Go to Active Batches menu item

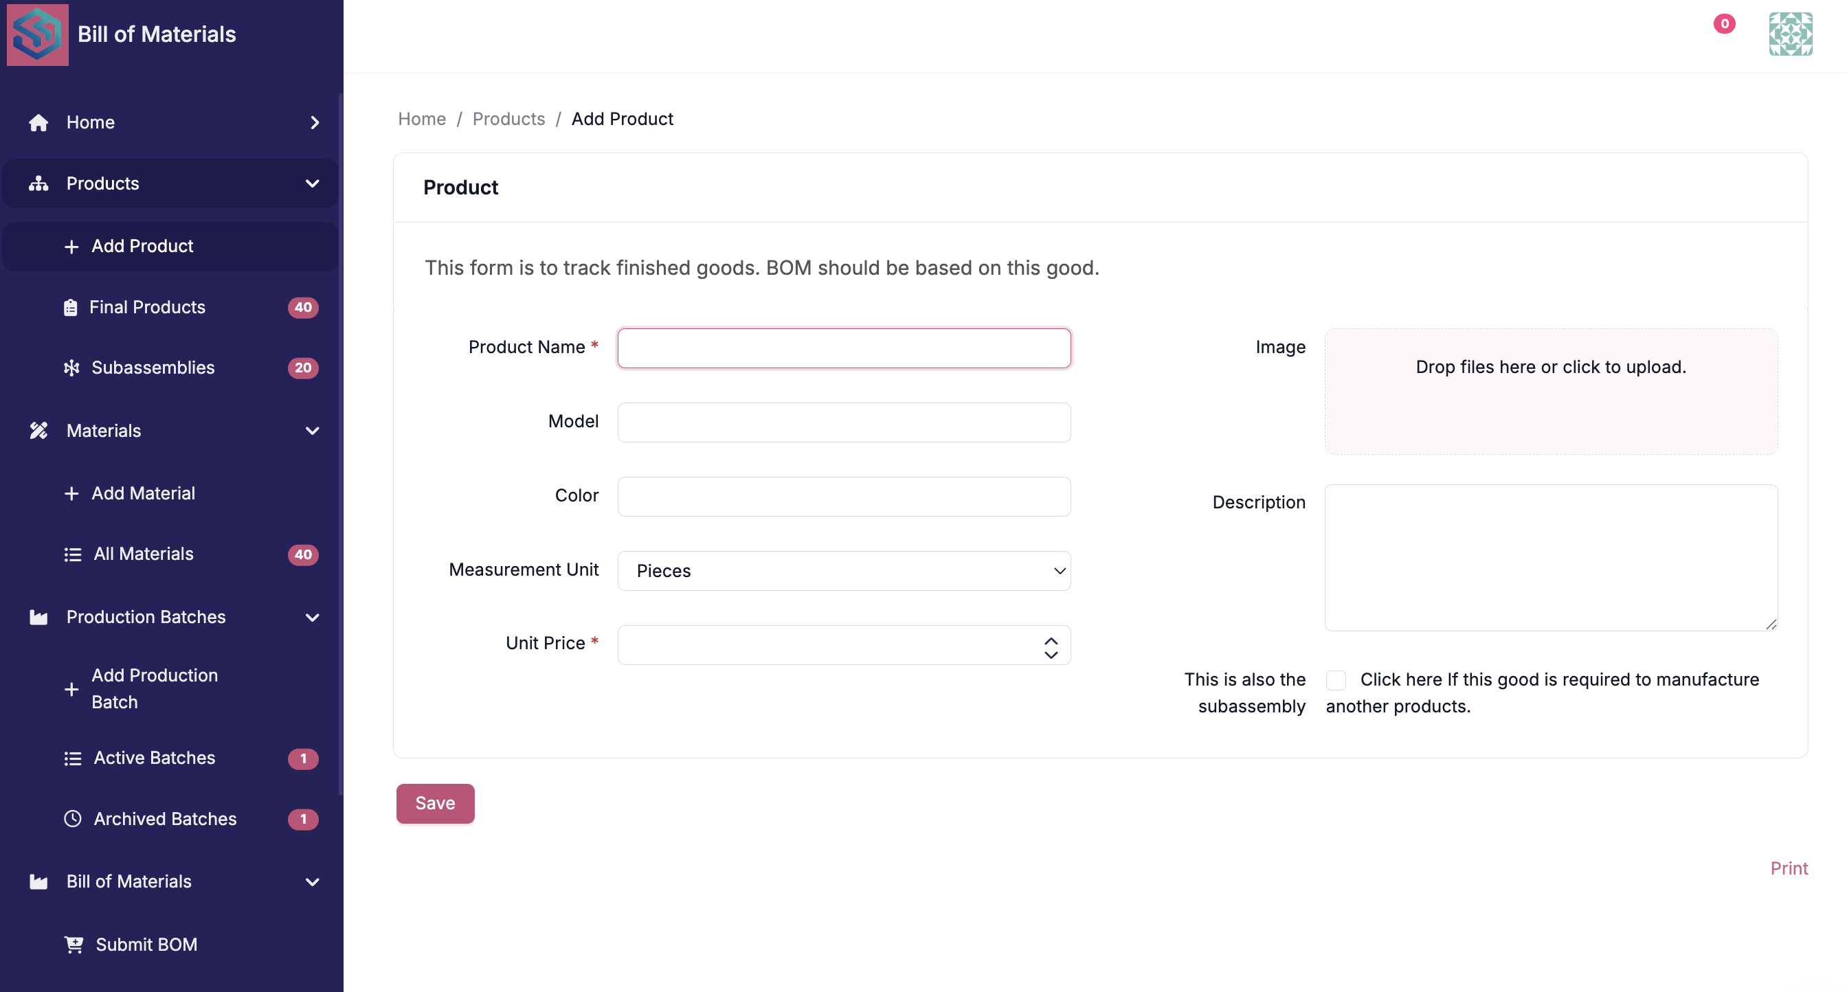(154, 758)
